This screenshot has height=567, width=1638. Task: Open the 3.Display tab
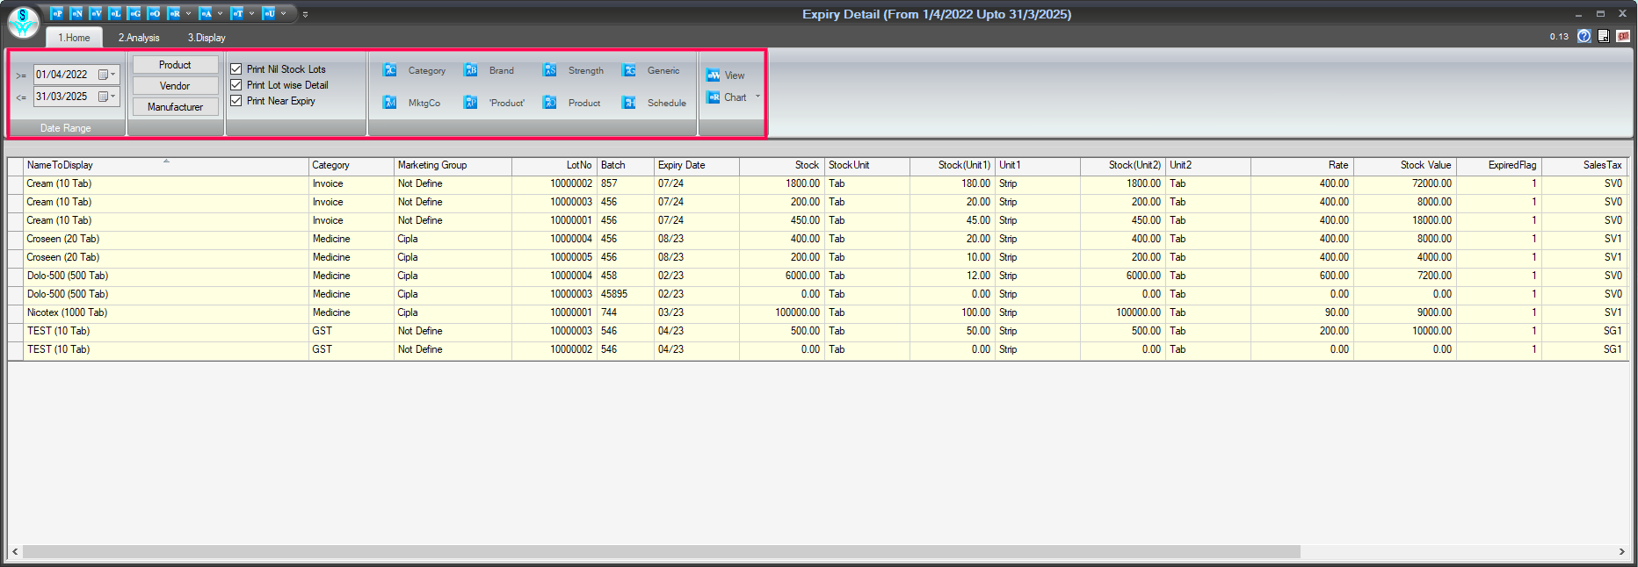[x=207, y=38]
